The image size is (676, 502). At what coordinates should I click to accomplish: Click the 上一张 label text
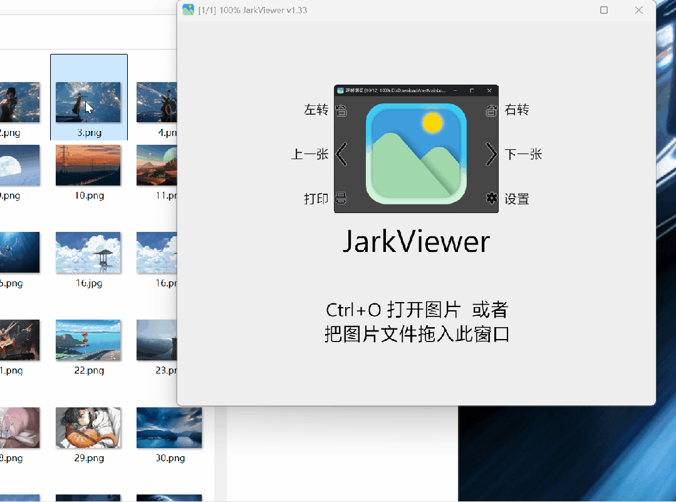(x=309, y=154)
